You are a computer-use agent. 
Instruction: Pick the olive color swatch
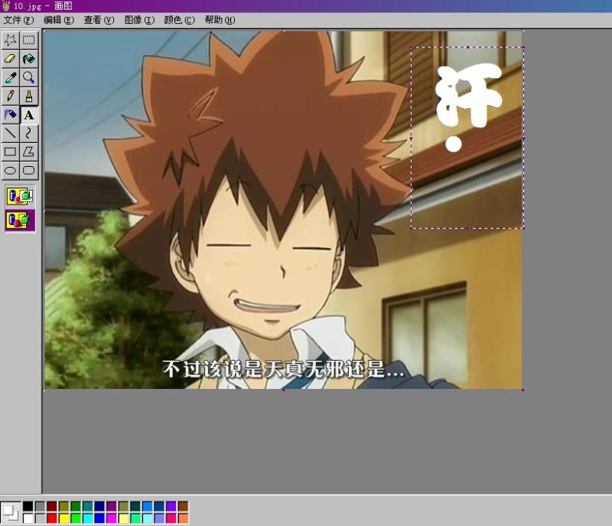point(63,506)
